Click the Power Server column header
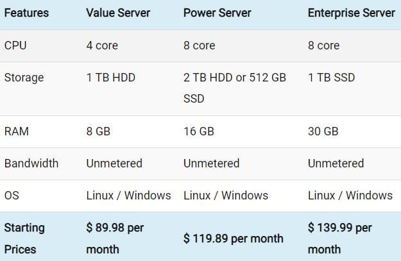This screenshot has width=401, height=261. (x=217, y=13)
